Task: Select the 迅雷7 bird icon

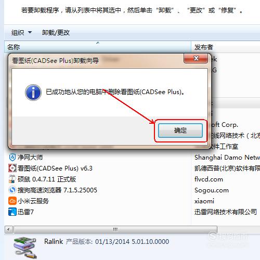Action: pyautogui.click(x=12, y=212)
